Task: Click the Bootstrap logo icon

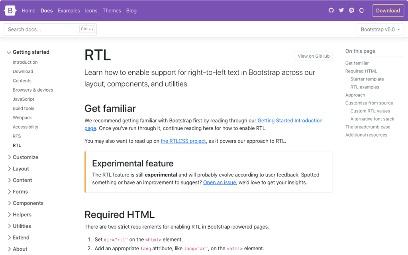Action: 10,11
